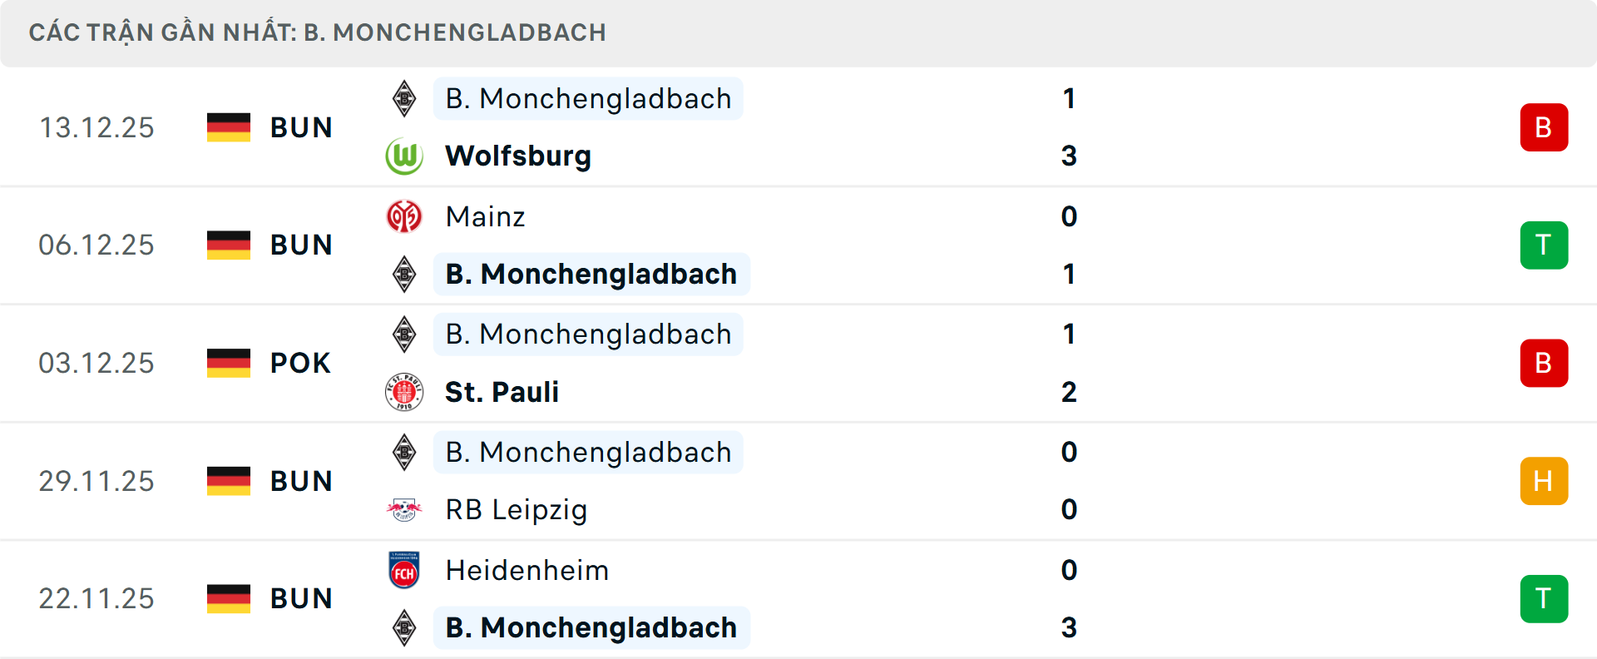Click the B. Monchengladbach club crest
The height and width of the screenshot is (659, 1597).
(404, 98)
